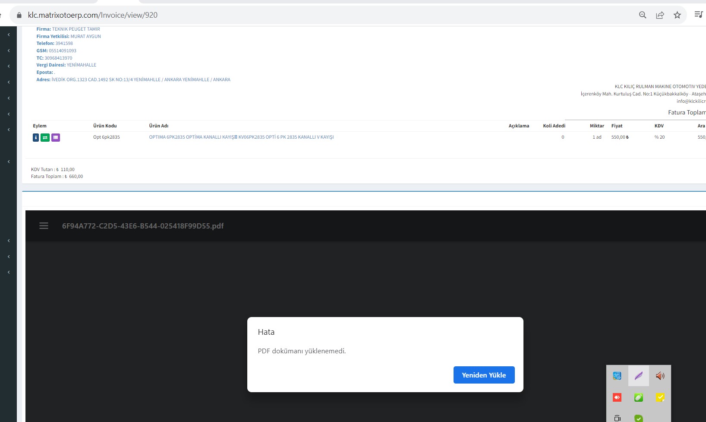This screenshot has width=706, height=422.
Task: Click the speaker volume tray icon
Action: [660, 376]
